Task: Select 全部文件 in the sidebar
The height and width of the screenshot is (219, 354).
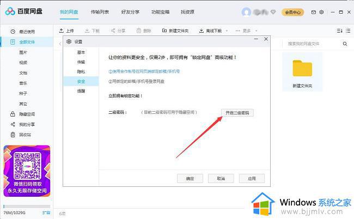Action: [27, 42]
